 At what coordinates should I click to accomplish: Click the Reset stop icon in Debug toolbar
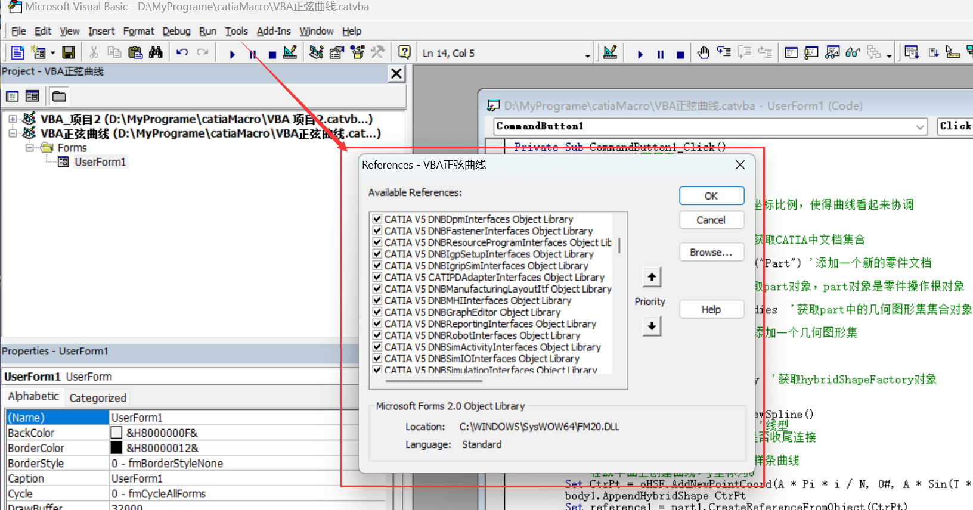(x=680, y=54)
